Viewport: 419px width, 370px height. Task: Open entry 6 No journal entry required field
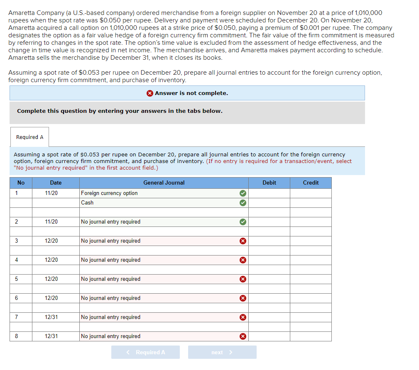164,298
